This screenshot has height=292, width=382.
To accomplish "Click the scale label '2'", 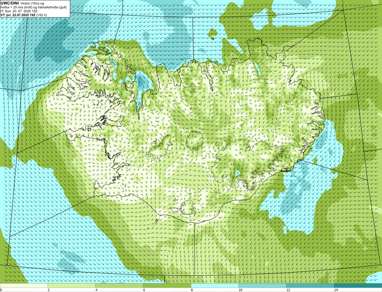I will pyautogui.click(x=48, y=290).
